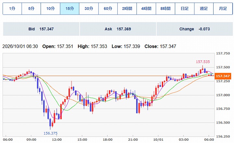Click the High: 157.353 value
Screen dimensions: 234x143
pos(92,46)
